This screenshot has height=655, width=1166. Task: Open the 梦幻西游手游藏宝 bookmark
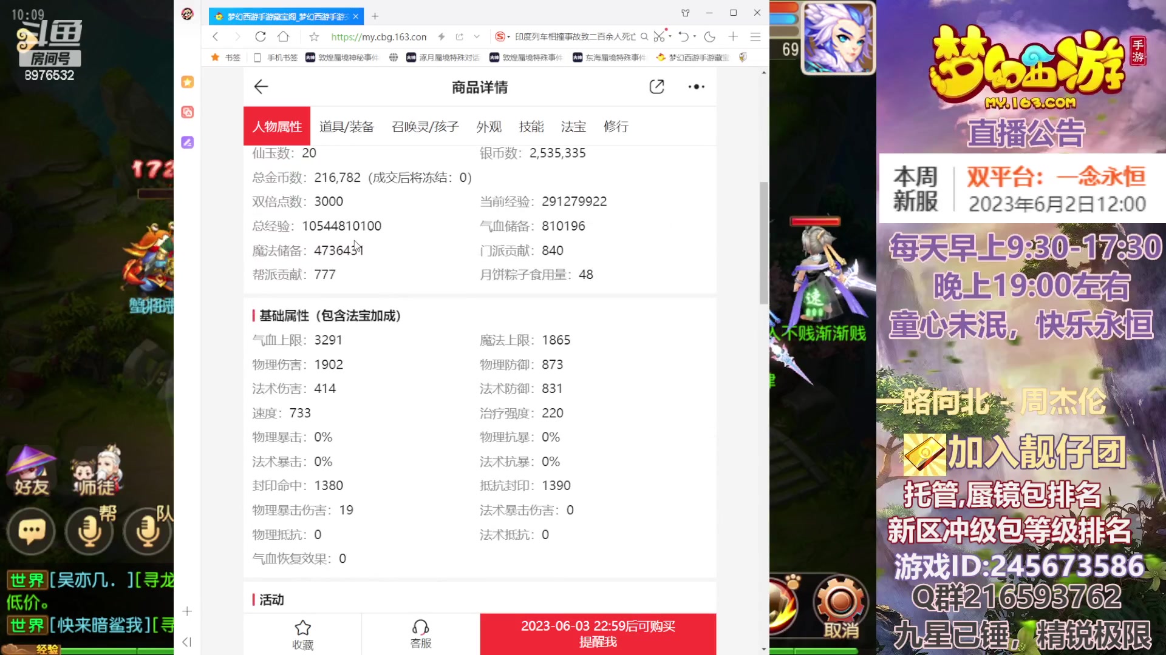[692, 58]
